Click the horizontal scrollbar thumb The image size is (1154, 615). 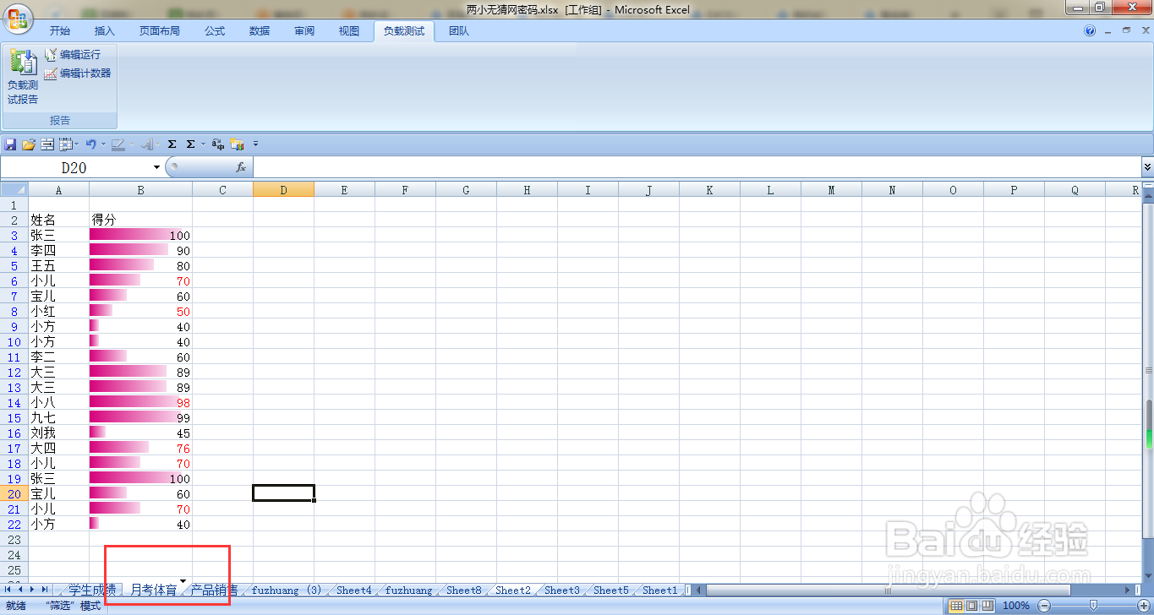coord(887,590)
